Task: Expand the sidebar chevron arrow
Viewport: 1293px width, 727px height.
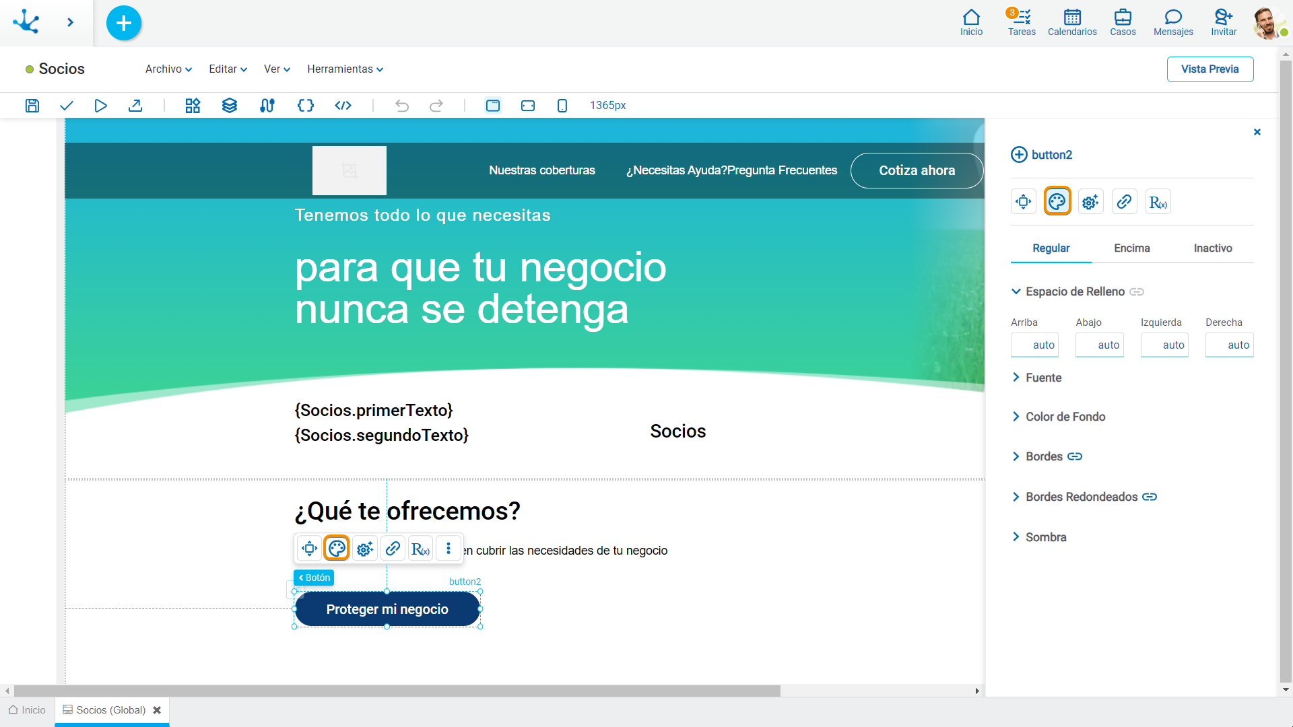Action: pos(70,22)
